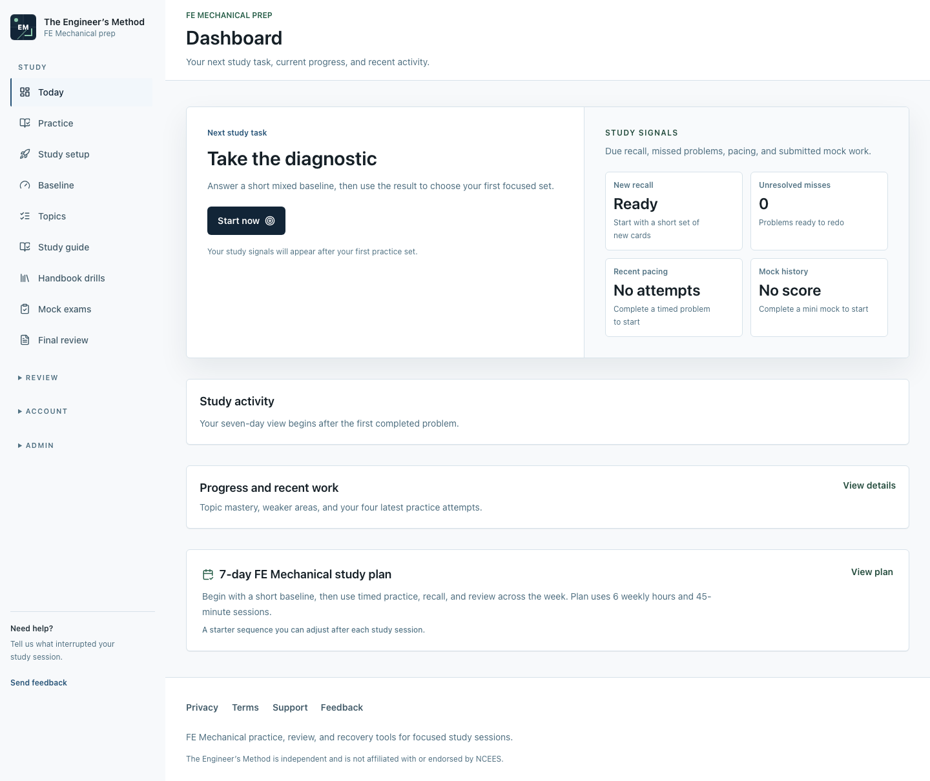930x781 pixels.
Task: Open the Privacy footer link
Action: click(x=202, y=707)
